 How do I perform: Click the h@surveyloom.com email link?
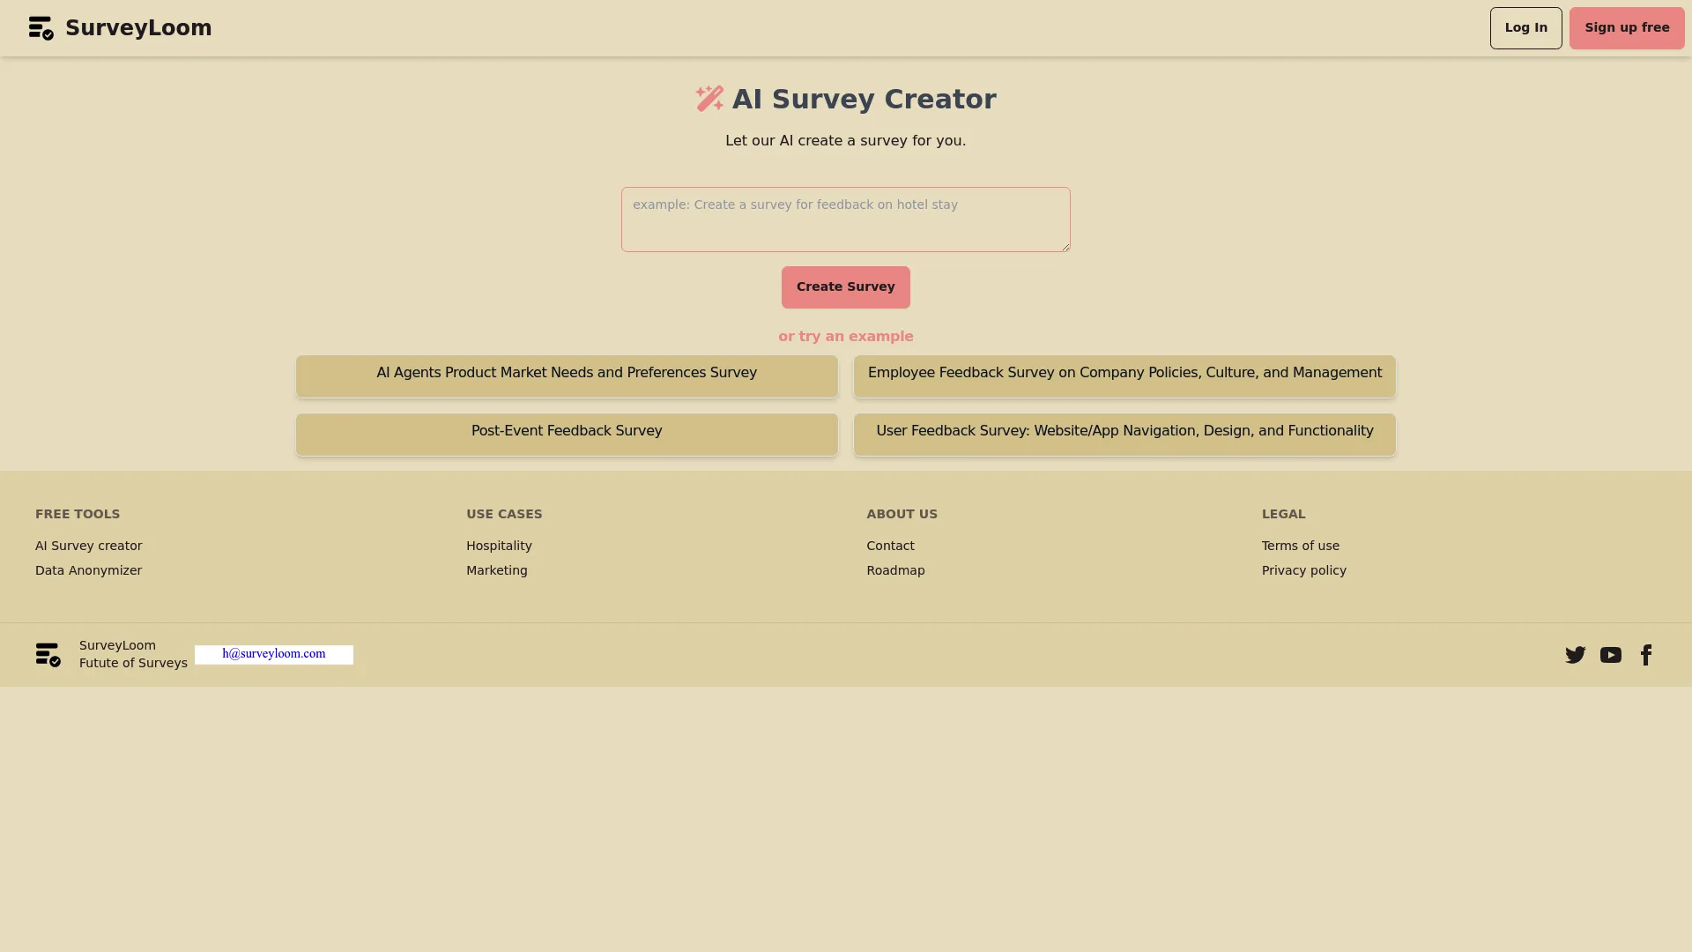274,654
